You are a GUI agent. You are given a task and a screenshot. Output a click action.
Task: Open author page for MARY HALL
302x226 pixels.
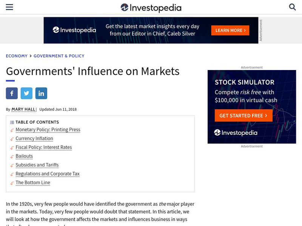coord(24,109)
